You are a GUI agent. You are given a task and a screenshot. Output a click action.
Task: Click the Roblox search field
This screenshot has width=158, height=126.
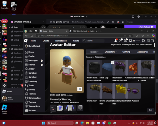[x=93, y=41]
